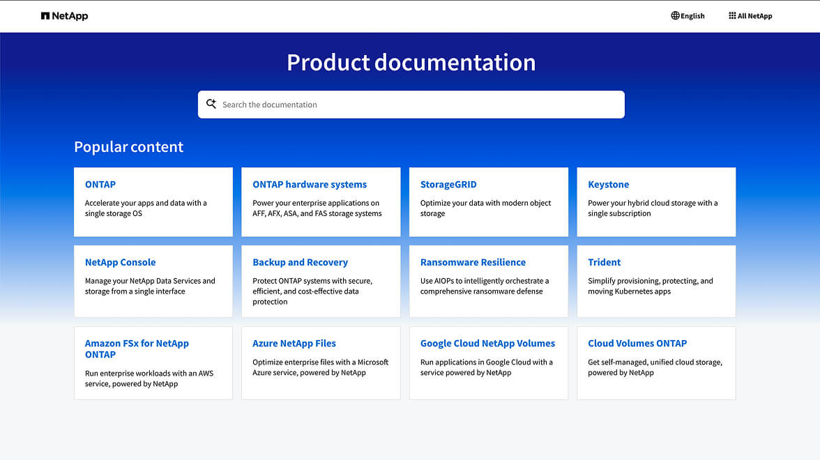Image resolution: width=820 pixels, height=460 pixels.
Task: Open the English language selector
Action: pyautogui.click(x=688, y=15)
